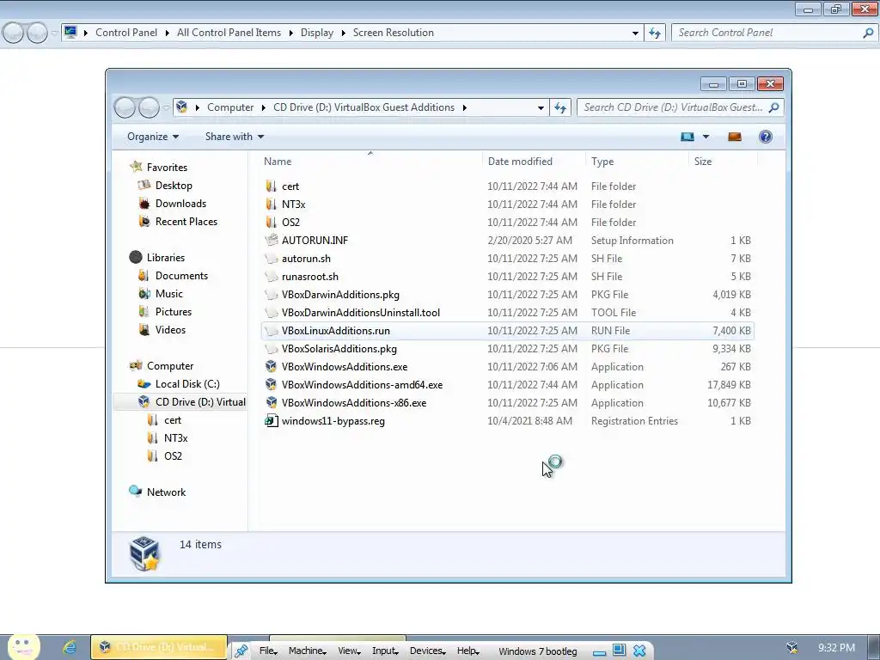The height and width of the screenshot is (660, 880).
Task: Open Help menu on VirtualBox toolbar
Action: coord(467,651)
